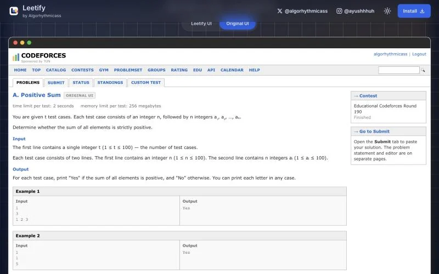Click the ORIGINAL UI badge
Image resolution: width=439 pixels, height=274 pixels.
click(x=80, y=95)
